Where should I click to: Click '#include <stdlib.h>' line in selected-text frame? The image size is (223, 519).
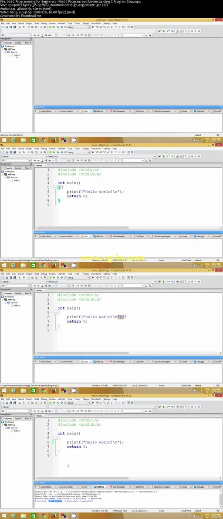pos(80,299)
